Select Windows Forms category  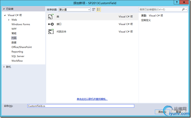21,24
